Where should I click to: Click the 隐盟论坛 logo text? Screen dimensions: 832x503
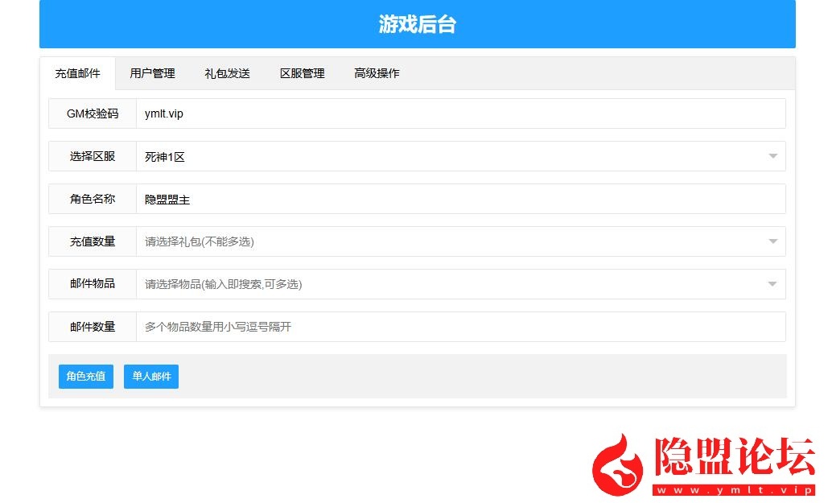pos(735,456)
